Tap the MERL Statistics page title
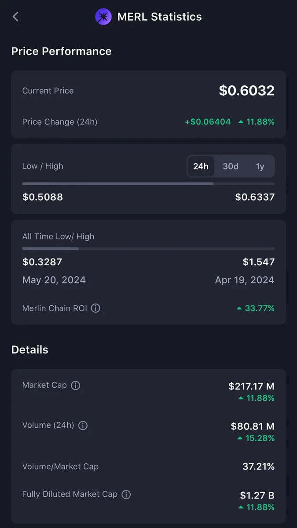297x528 pixels. [160, 17]
